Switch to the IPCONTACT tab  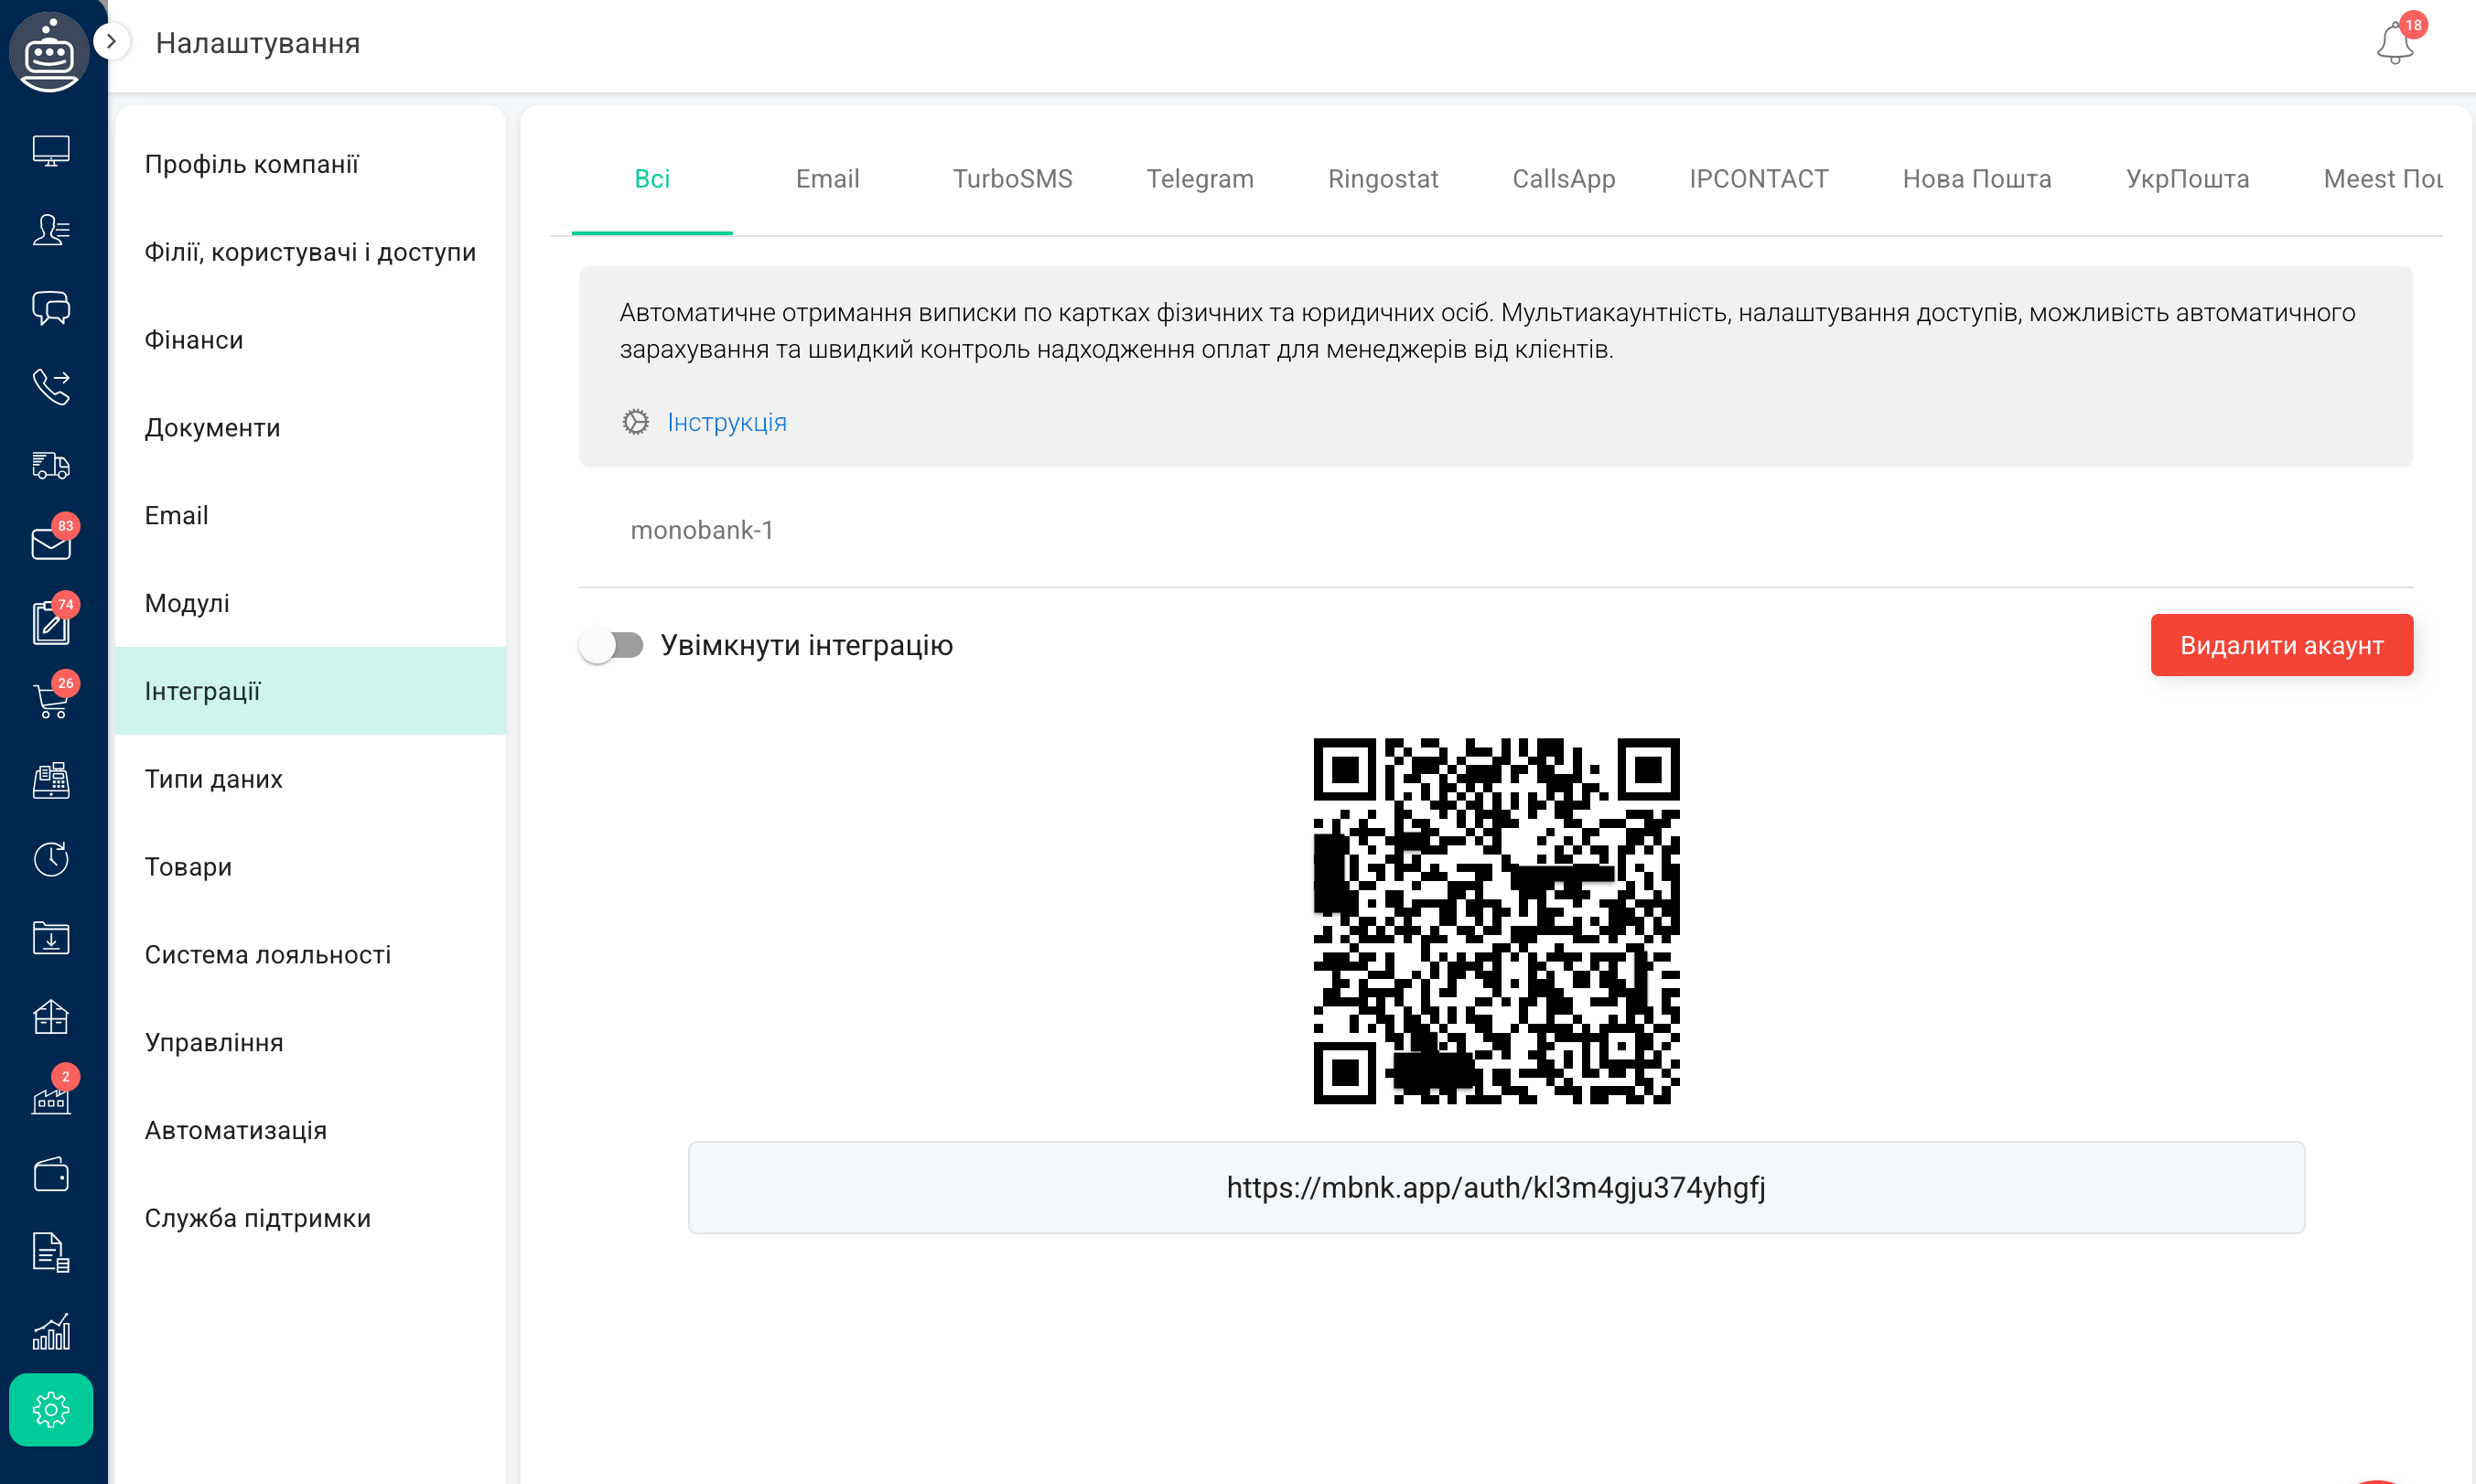coord(1759,179)
